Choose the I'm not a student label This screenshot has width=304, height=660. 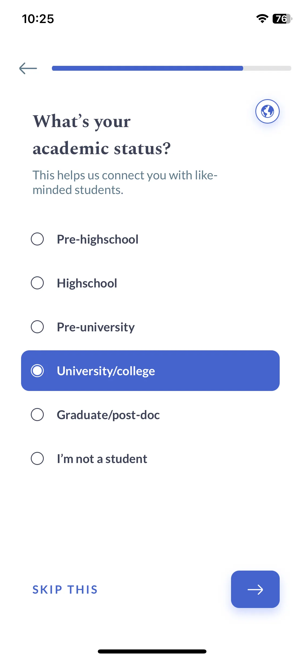coord(102,459)
